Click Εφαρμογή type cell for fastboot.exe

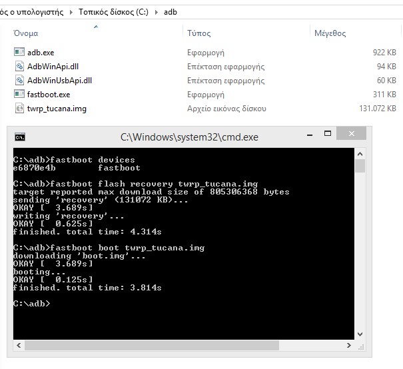(x=206, y=95)
